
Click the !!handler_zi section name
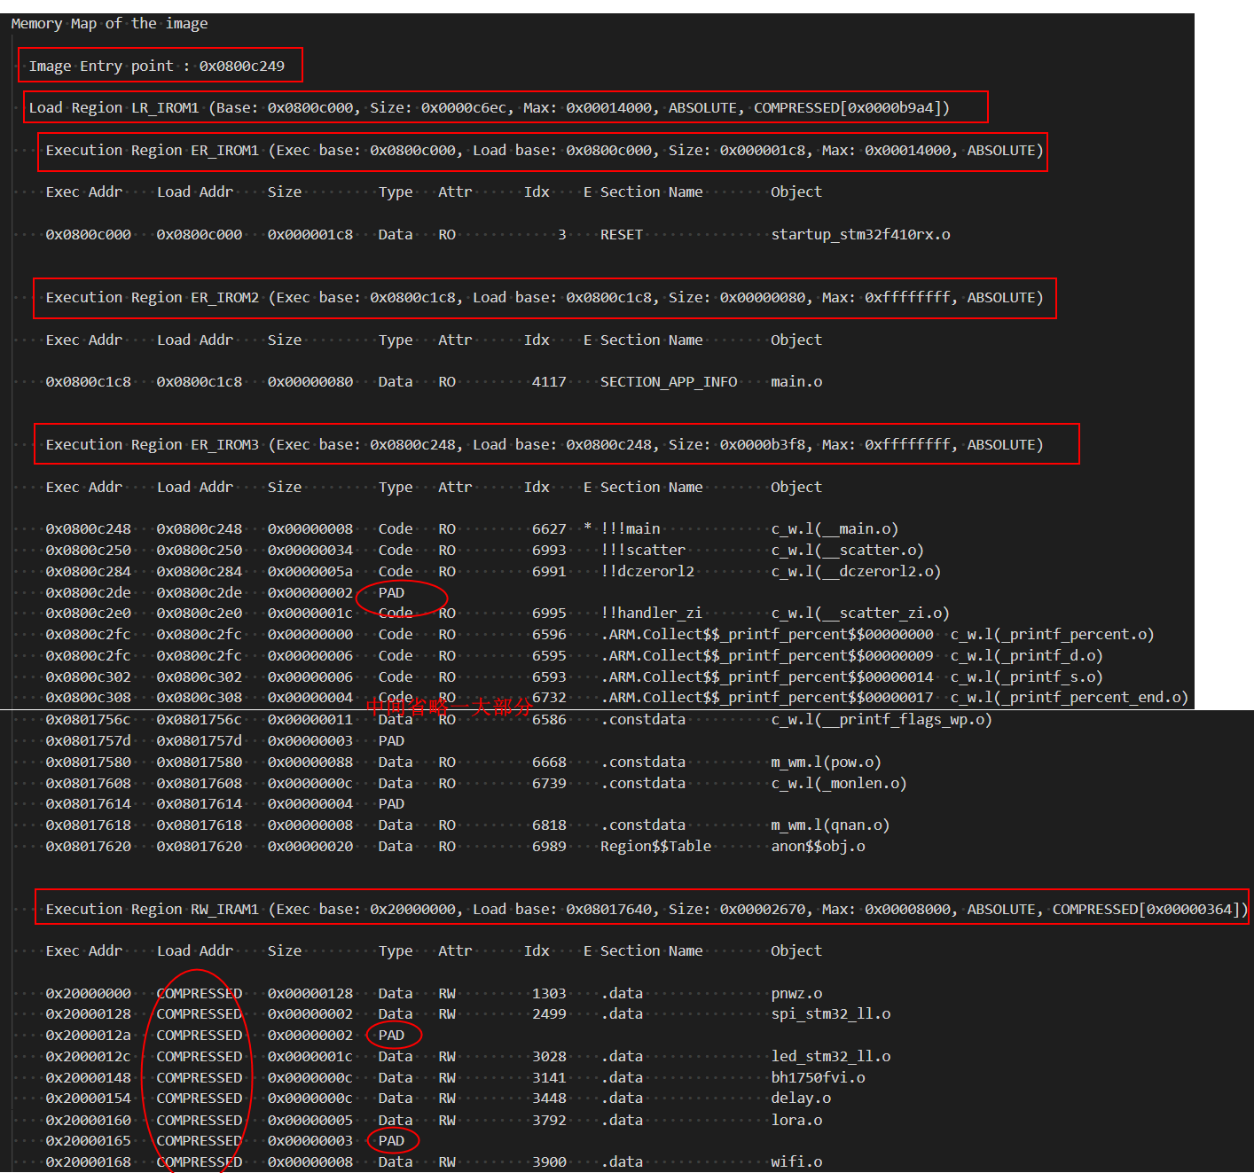652,614
